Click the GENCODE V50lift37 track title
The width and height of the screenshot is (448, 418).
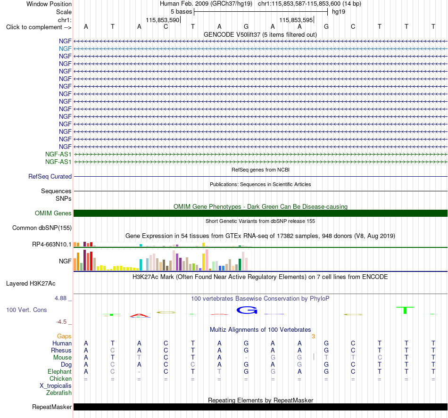click(x=260, y=34)
